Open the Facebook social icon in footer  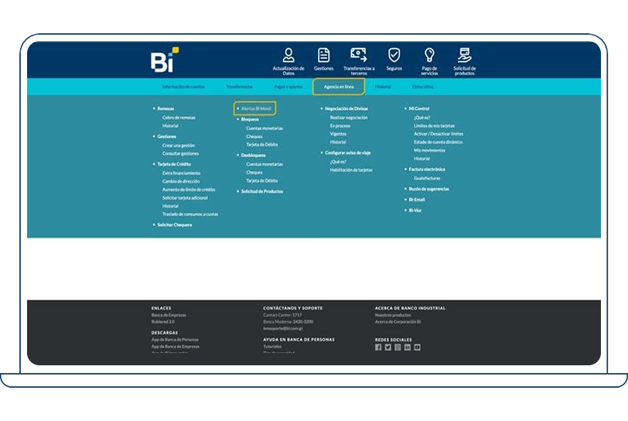[378, 347]
